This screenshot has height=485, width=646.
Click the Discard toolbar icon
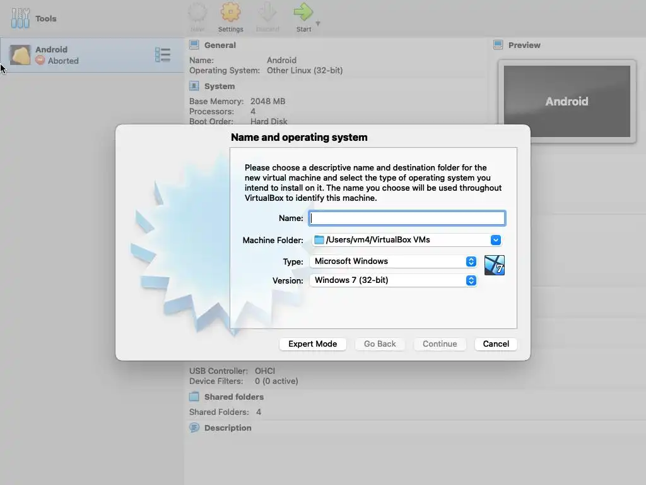267,13
